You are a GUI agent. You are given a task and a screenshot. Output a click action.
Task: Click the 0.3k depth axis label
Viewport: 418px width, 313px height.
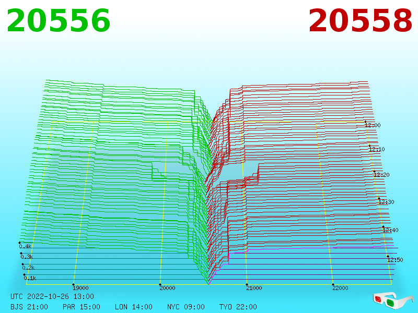[27, 257]
